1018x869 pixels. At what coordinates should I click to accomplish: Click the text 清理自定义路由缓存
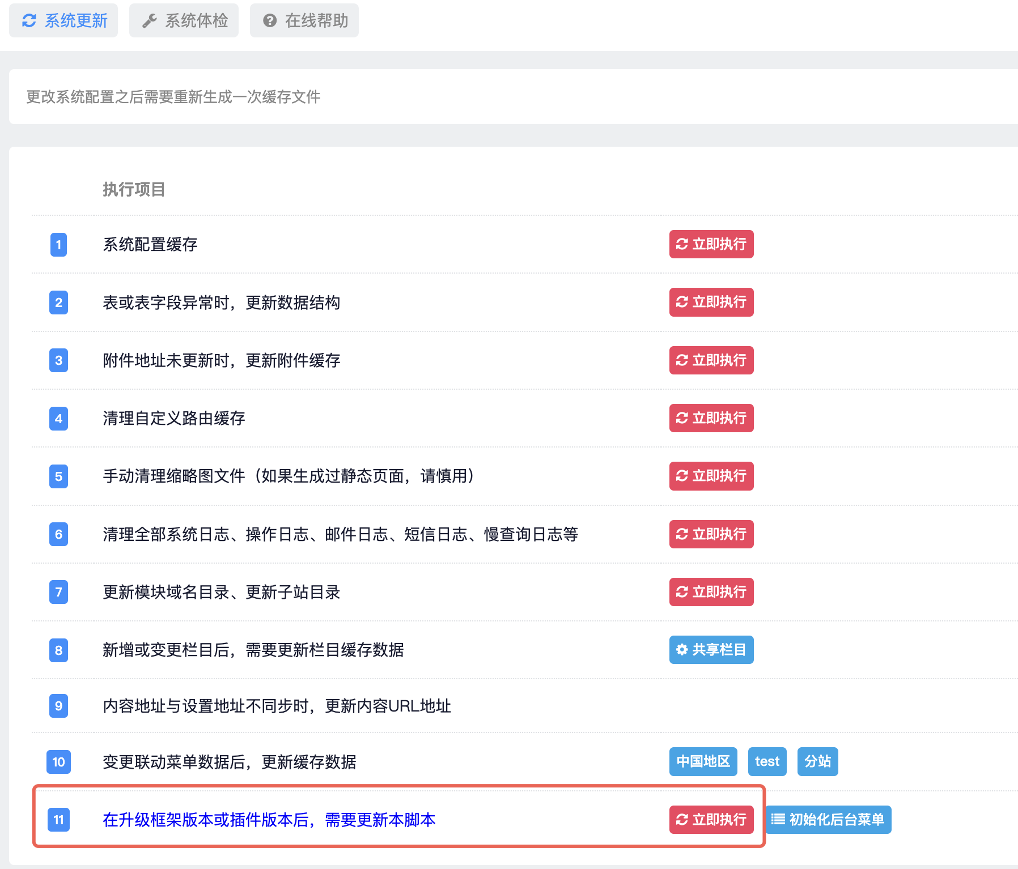pyautogui.click(x=174, y=418)
